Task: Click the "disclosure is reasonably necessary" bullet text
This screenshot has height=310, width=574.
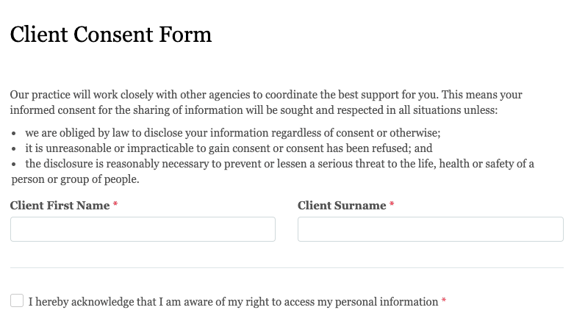Action: (x=279, y=164)
